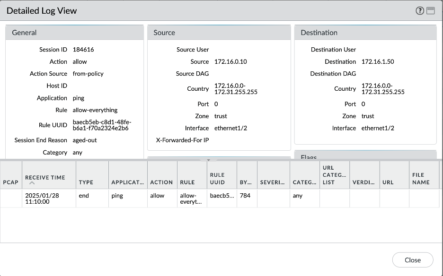
Task: Click the Application column header
Action: [x=127, y=182]
